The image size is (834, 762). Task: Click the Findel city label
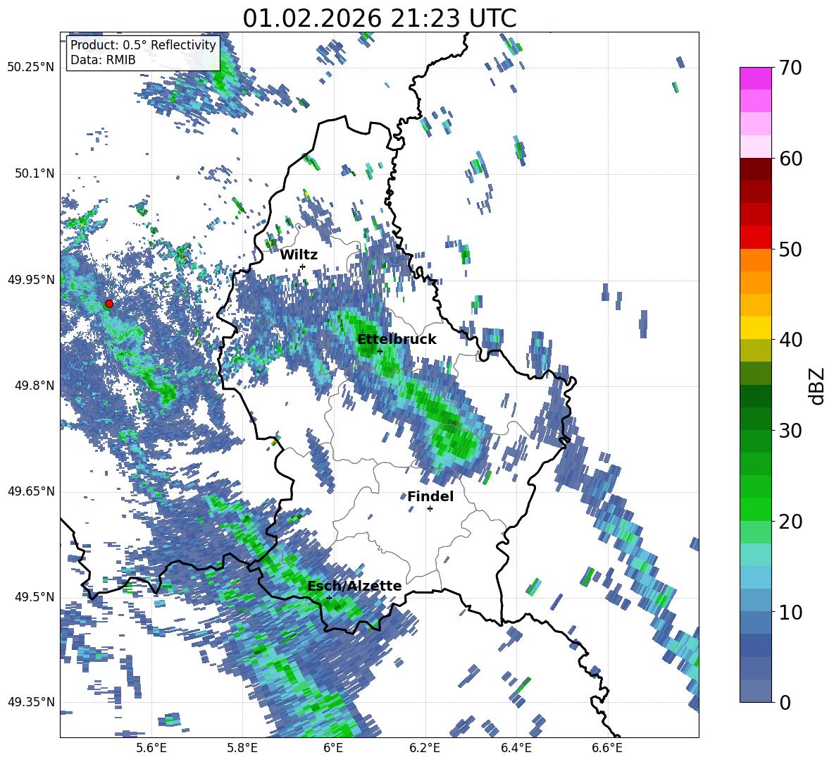430,496
